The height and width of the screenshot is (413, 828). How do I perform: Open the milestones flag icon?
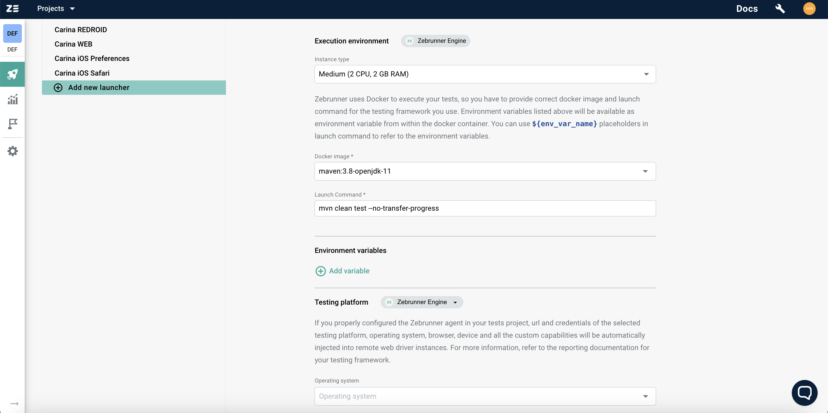click(x=13, y=124)
